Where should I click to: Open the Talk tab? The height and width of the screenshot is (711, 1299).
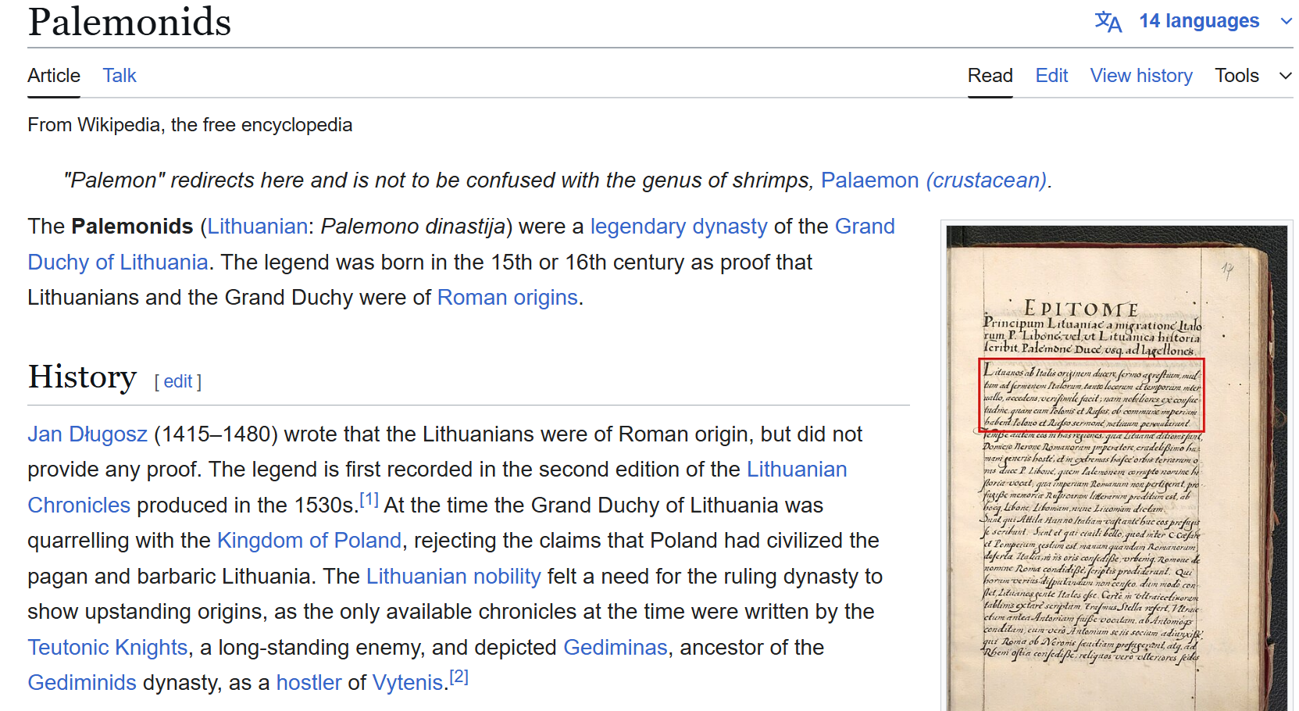point(120,76)
